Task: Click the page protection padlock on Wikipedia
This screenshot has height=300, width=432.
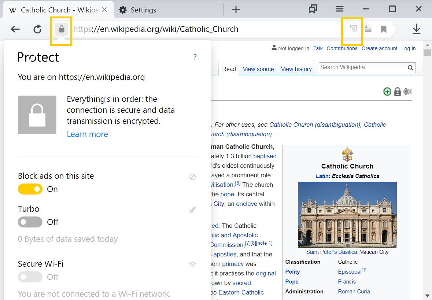Action: tap(397, 92)
